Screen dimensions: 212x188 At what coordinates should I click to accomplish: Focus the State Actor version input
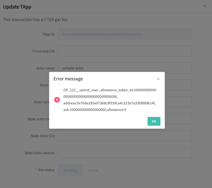click(125, 153)
